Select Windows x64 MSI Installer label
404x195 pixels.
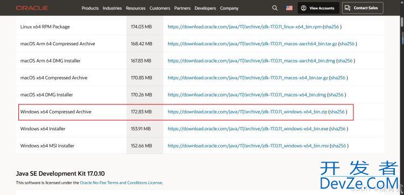pos(47,145)
